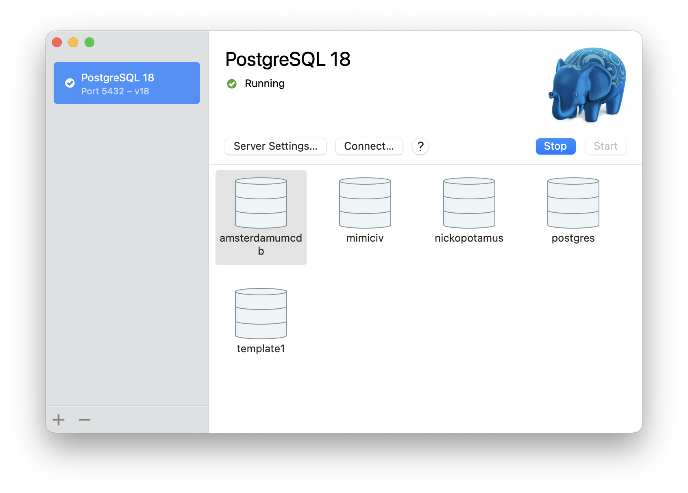Select the nickopotamus database icon

click(469, 203)
